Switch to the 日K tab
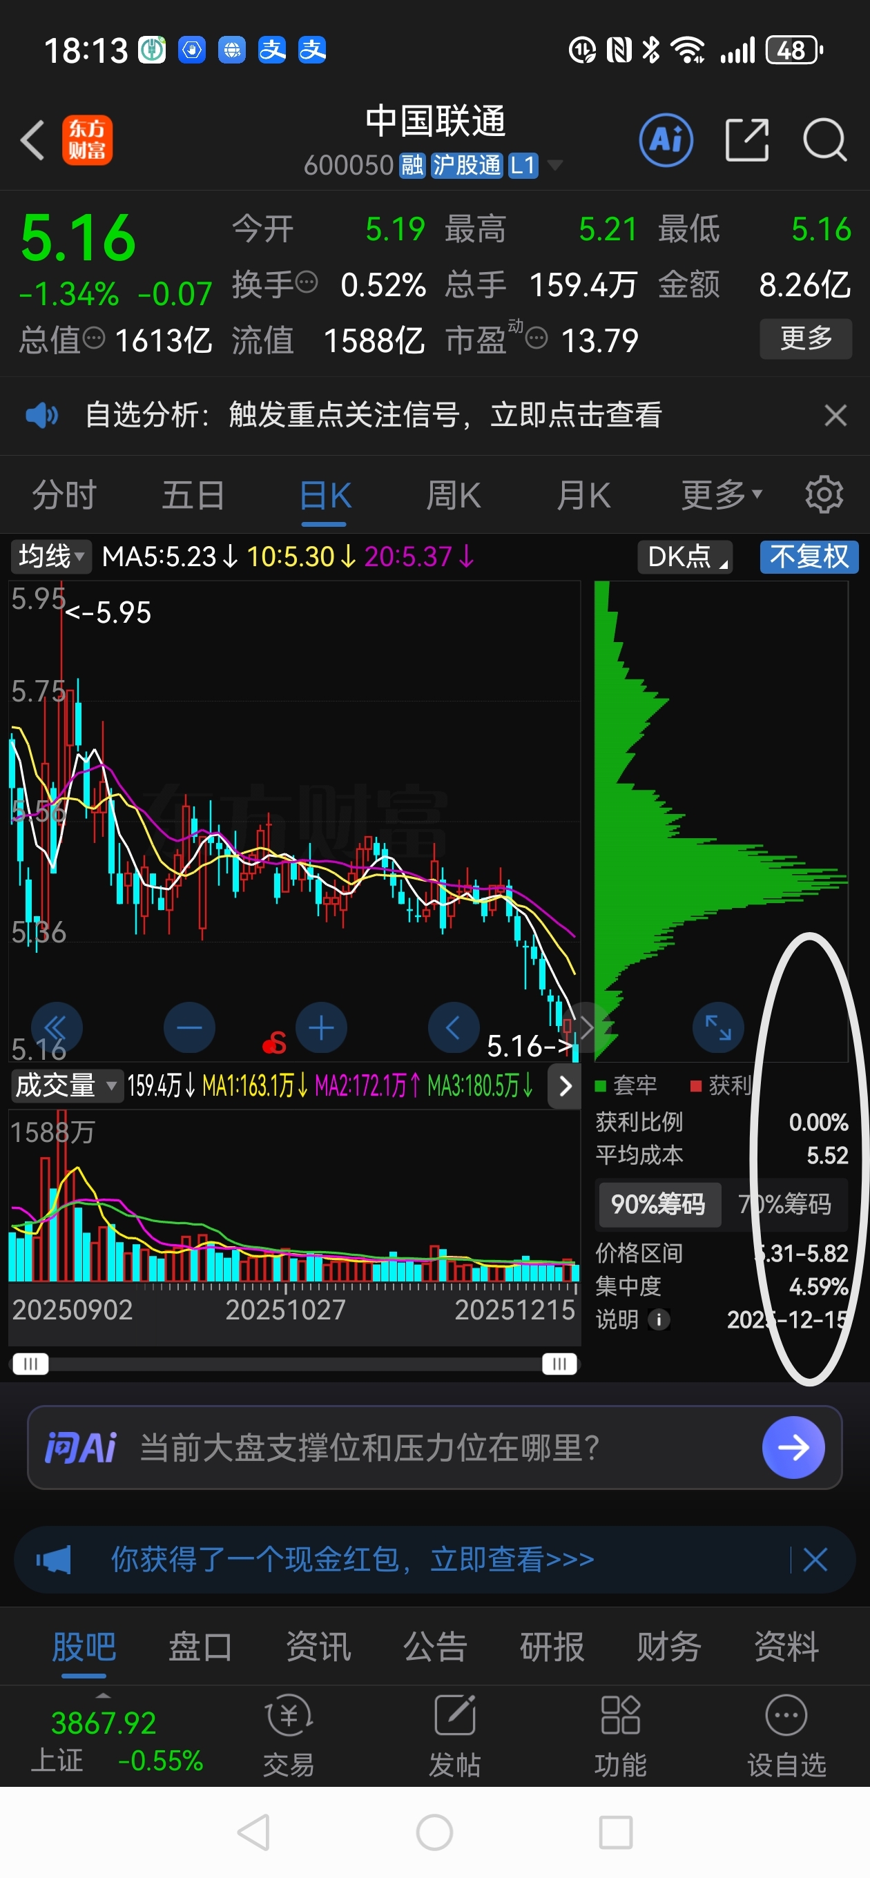The height and width of the screenshot is (1878, 870). (x=325, y=496)
